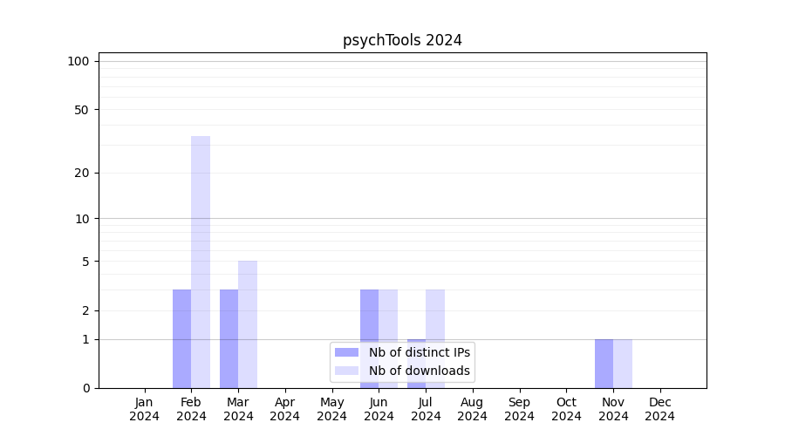Select the Mar 2024 distinct IPs bar
The image size is (785, 436).
229,338
